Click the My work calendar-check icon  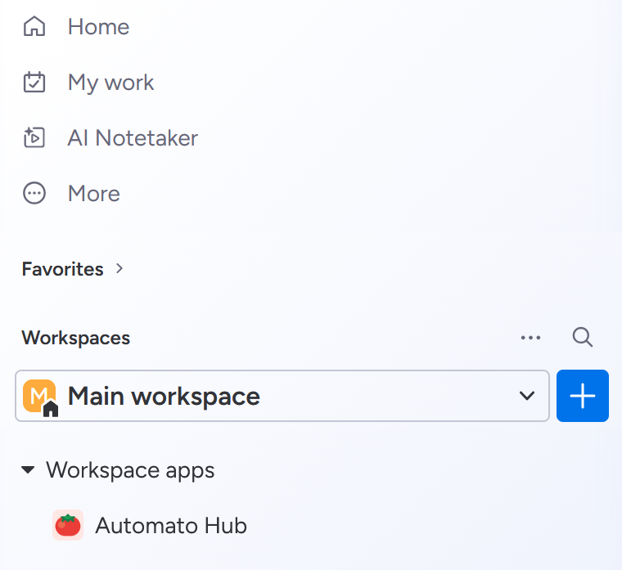(34, 83)
